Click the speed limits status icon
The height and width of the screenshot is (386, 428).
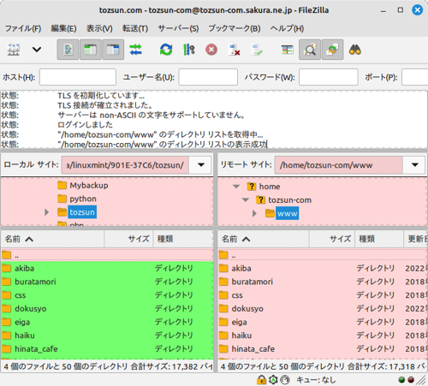pos(285,380)
